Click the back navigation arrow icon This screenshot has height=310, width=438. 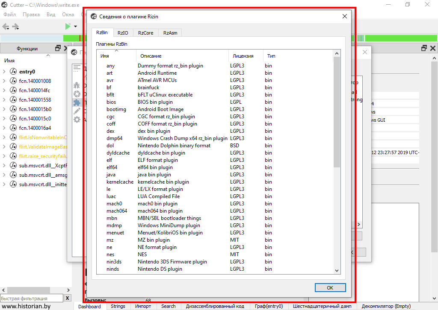click(x=6, y=26)
